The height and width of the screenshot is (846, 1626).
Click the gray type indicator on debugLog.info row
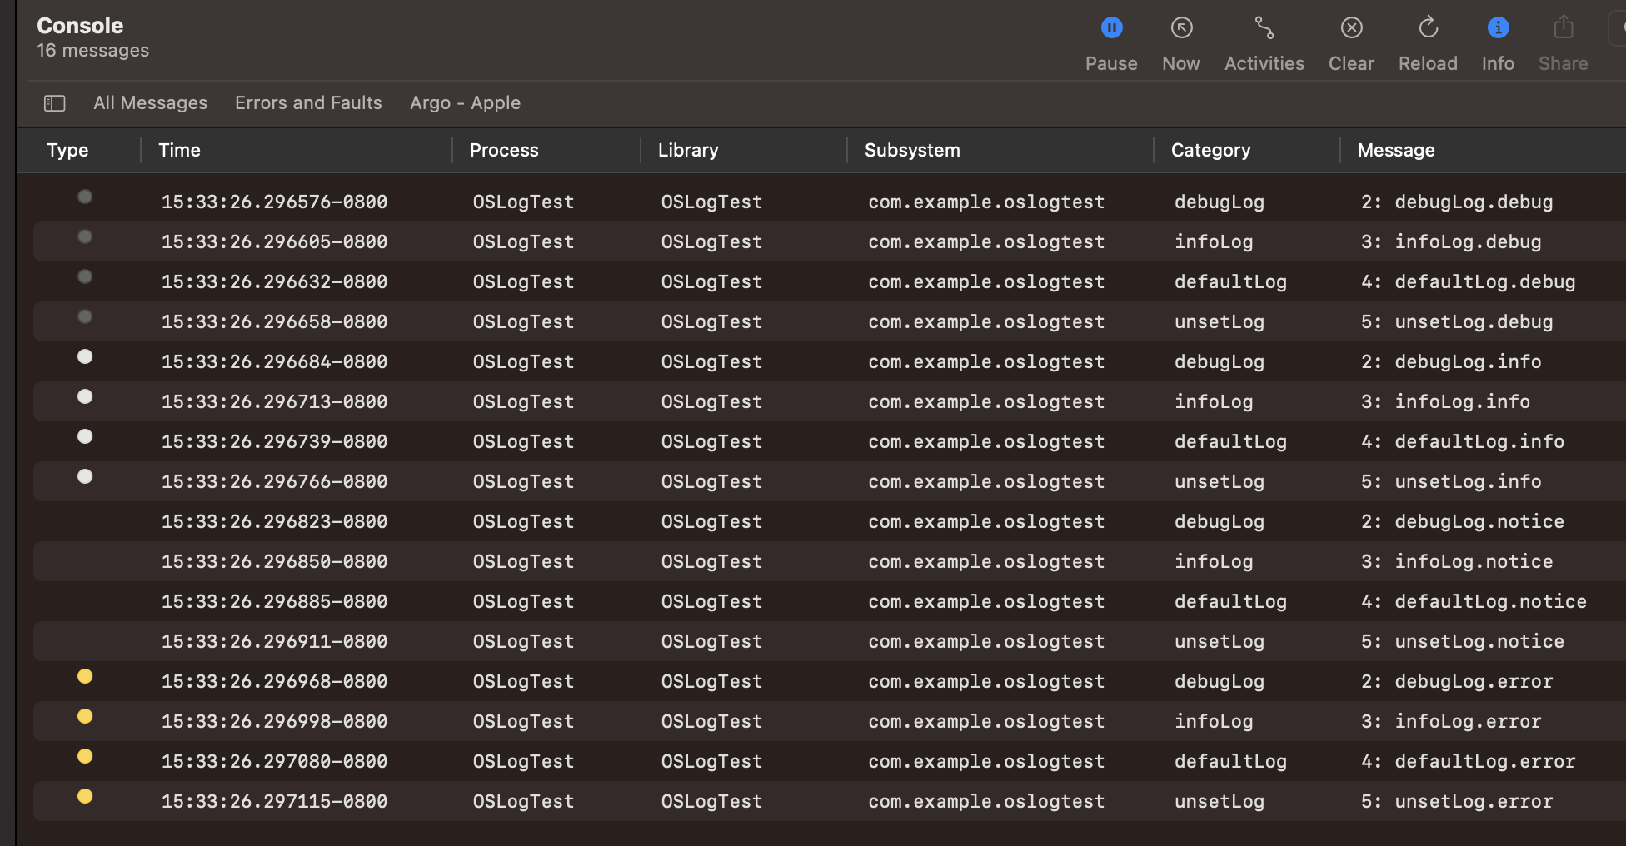[x=85, y=357]
